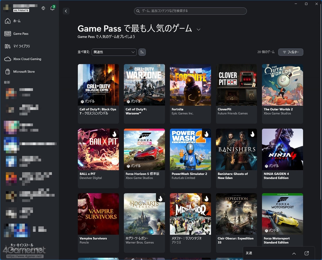
Task: Click the Home icon in the sidebar
Action: point(8,21)
